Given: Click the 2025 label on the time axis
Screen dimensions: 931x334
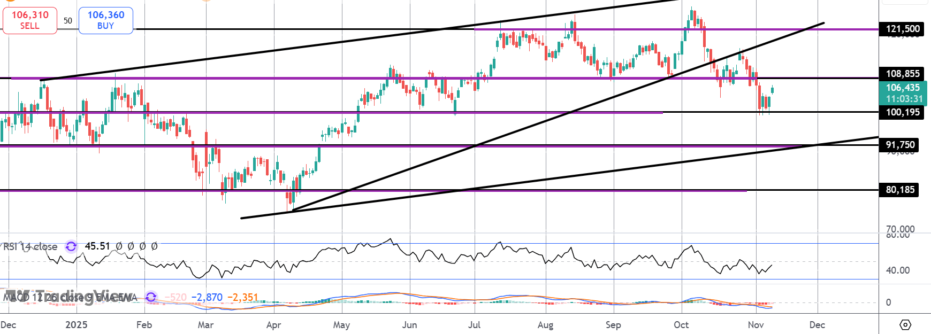Looking at the screenshot, I should pyautogui.click(x=76, y=325).
